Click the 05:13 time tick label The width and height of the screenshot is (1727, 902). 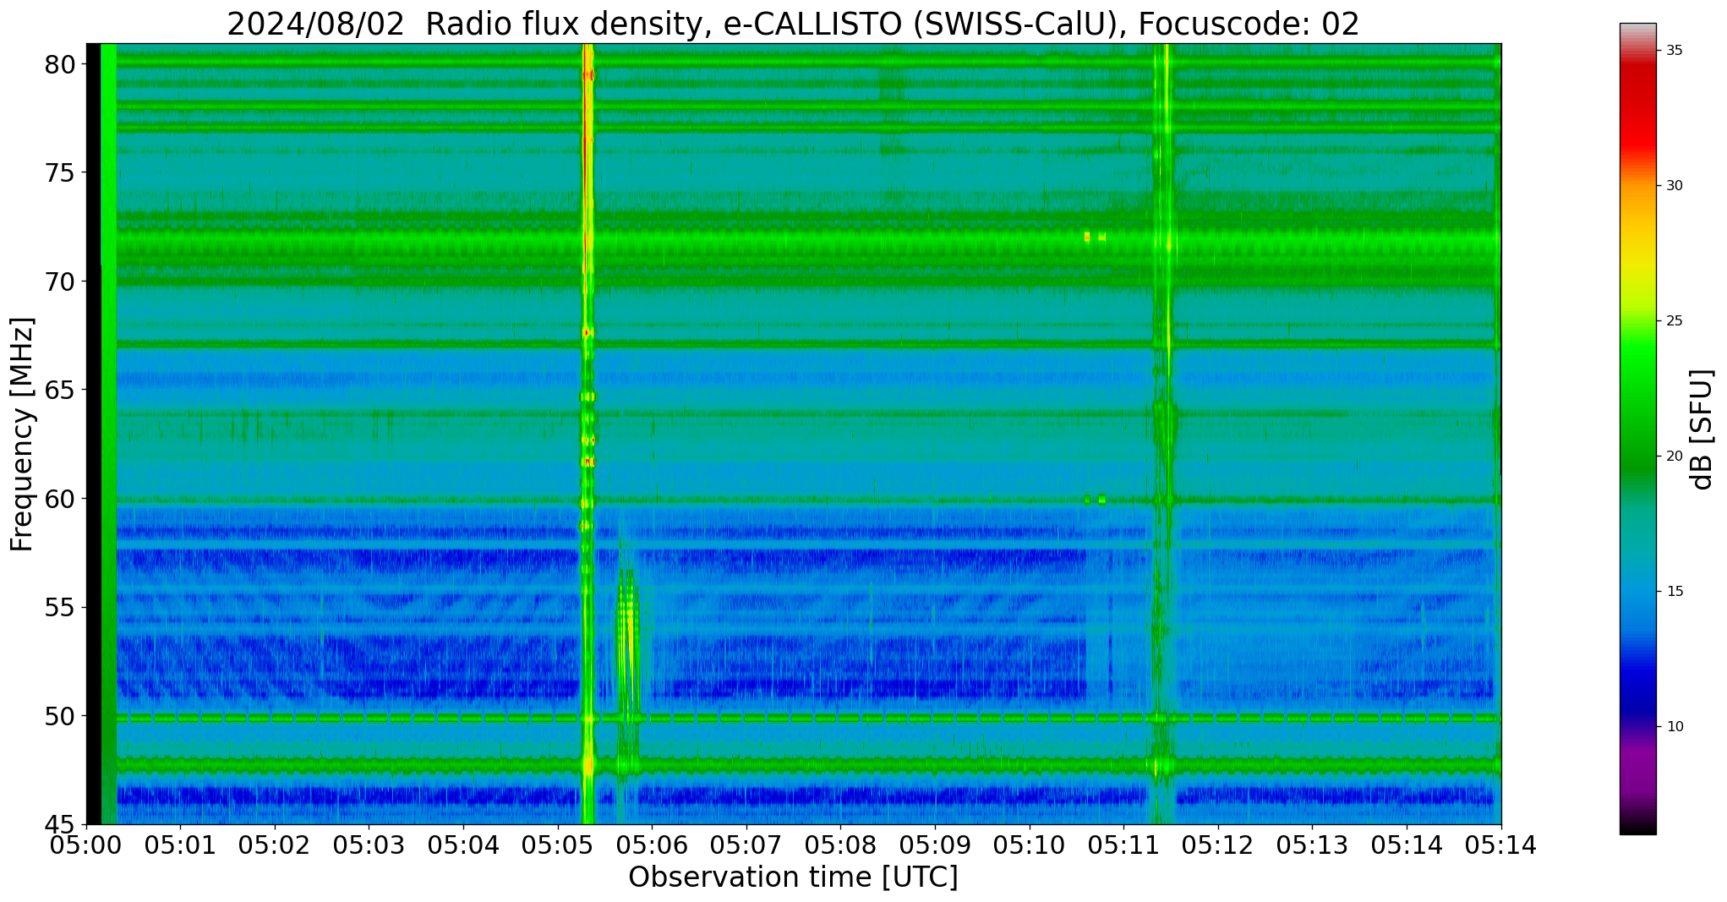pos(1313,845)
